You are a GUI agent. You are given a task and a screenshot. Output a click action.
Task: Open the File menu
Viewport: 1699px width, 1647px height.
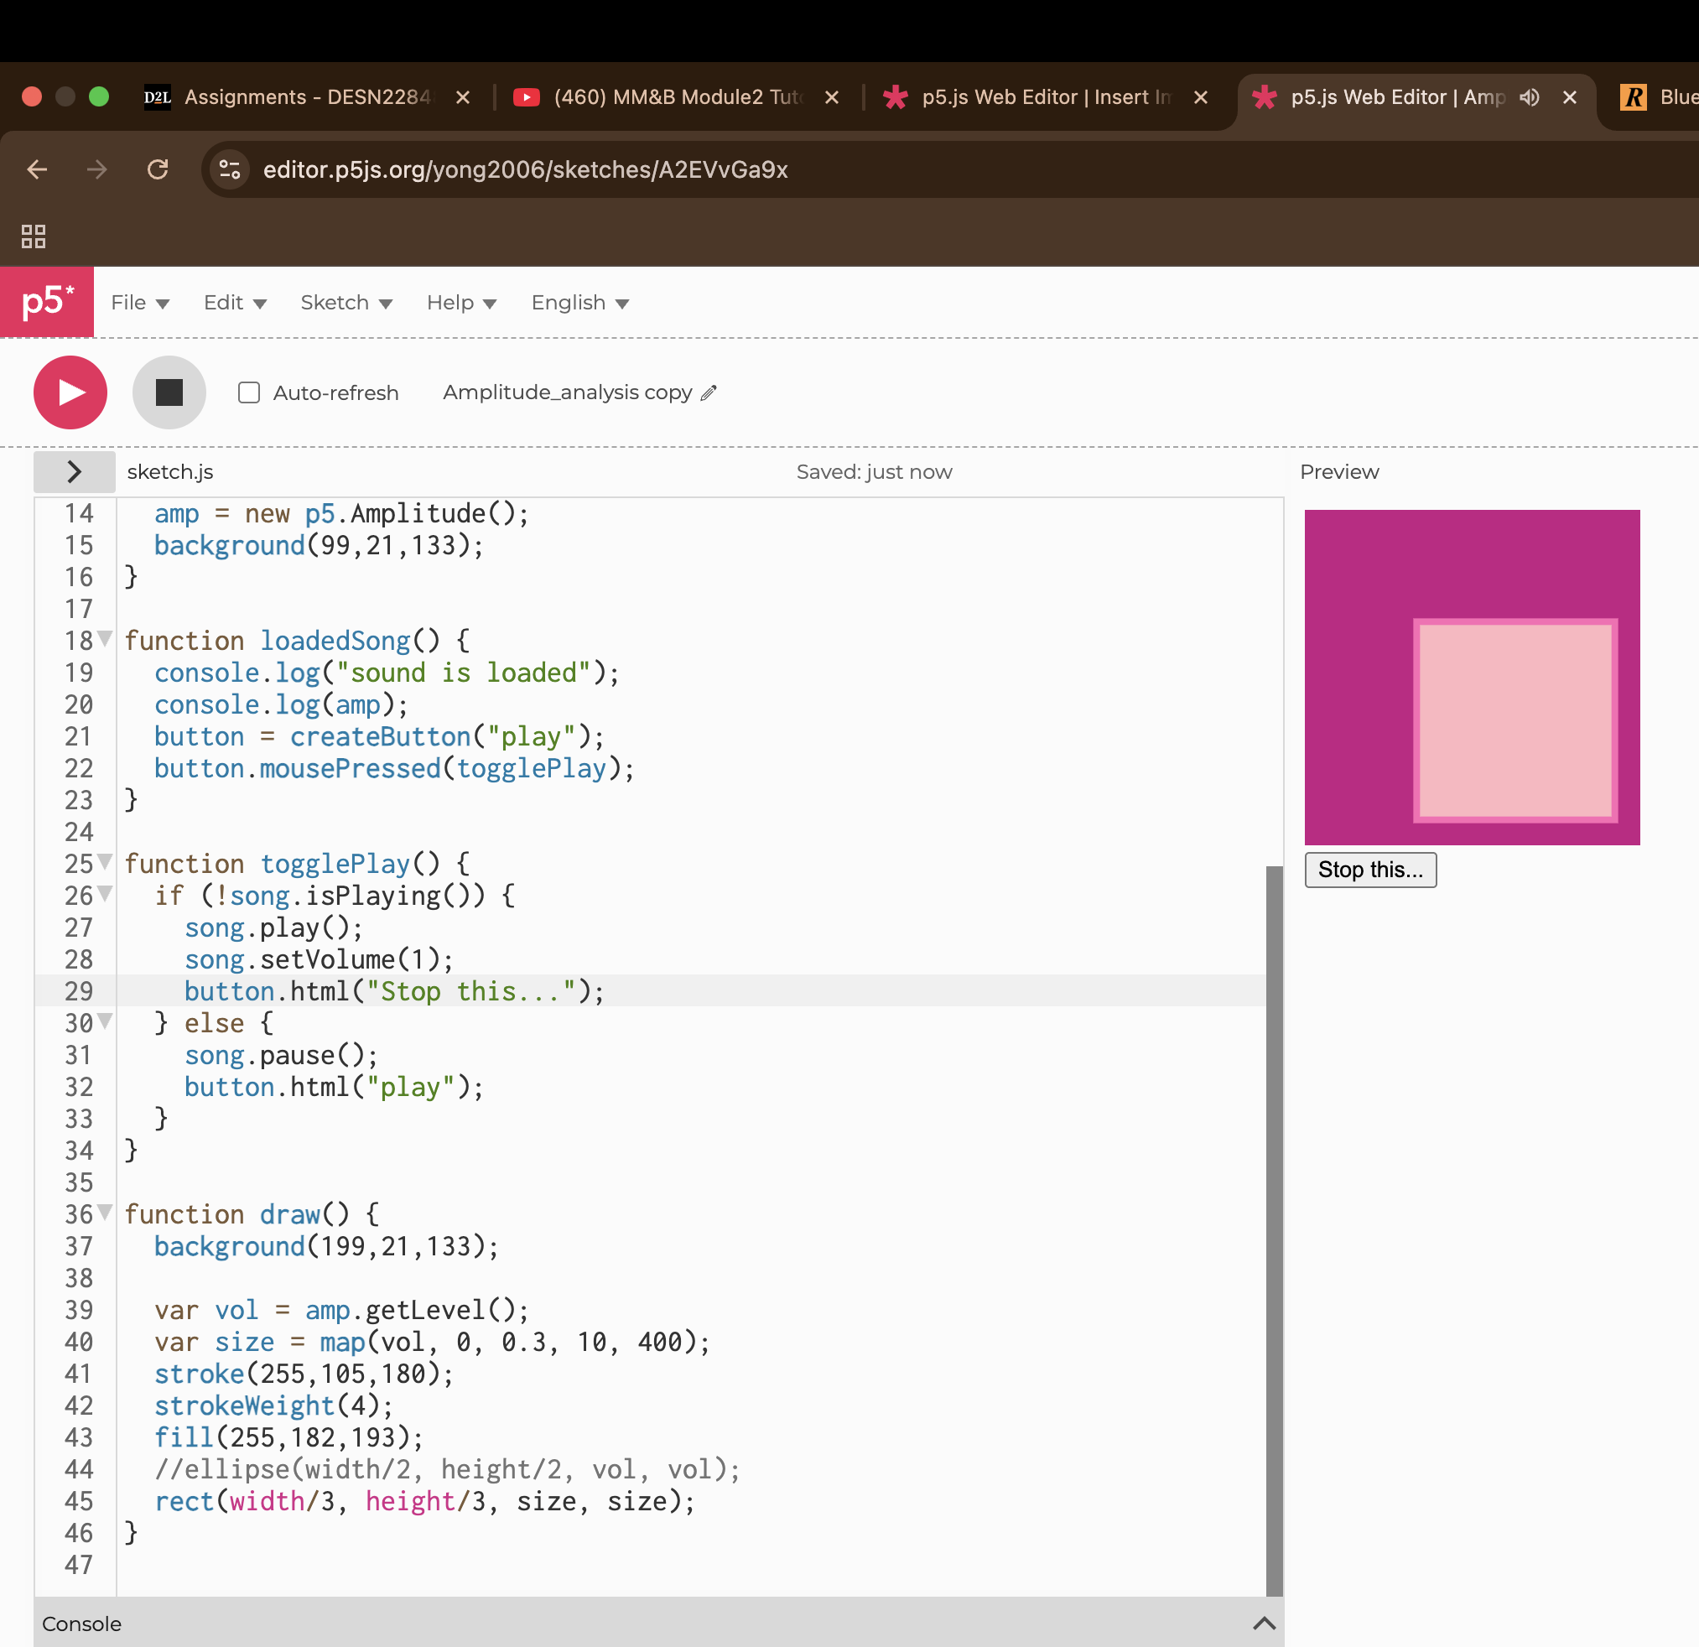point(139,303)
